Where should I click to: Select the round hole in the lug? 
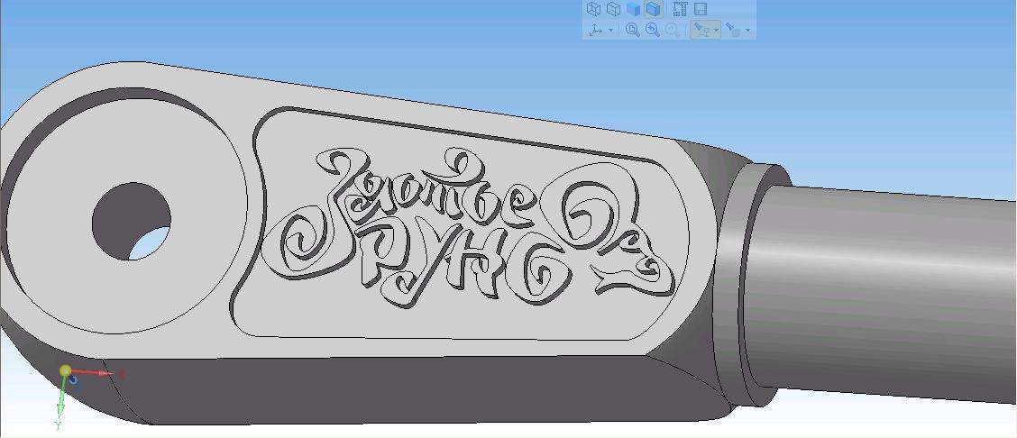coord(132,219)
